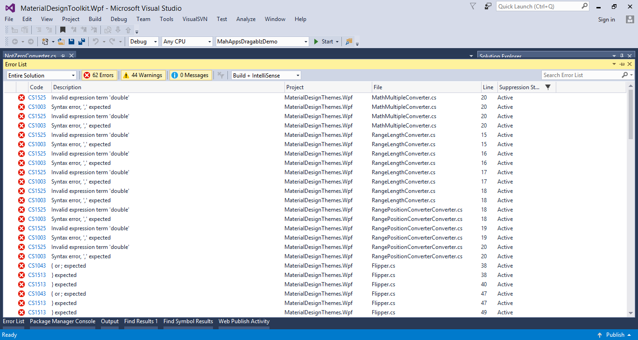
Task: Toggle bookmark on current line
Action: tap(63, 30)
